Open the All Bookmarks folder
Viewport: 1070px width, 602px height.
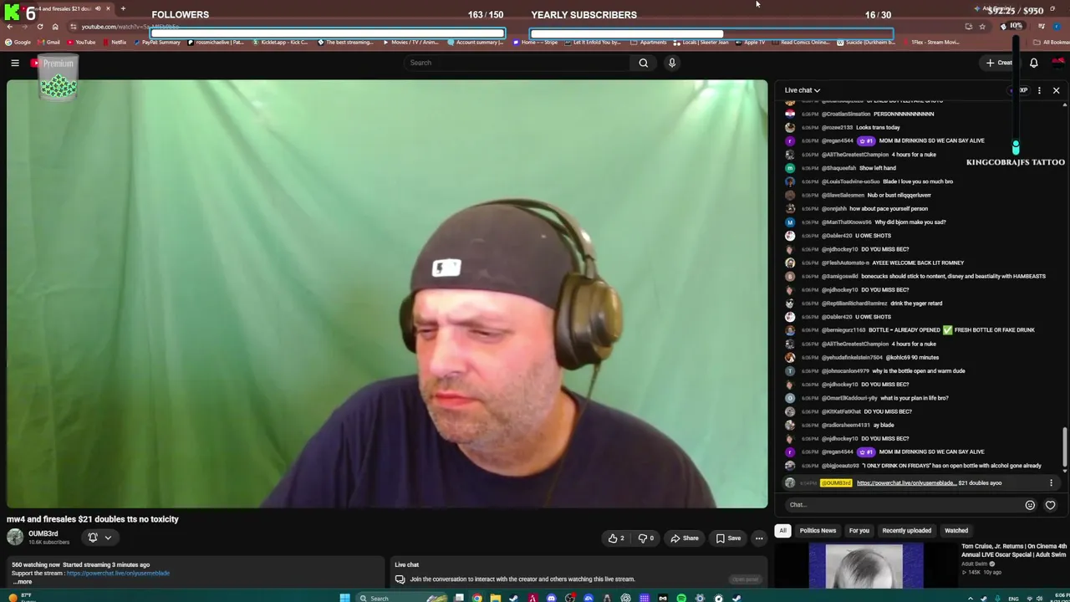(1052, 43)
